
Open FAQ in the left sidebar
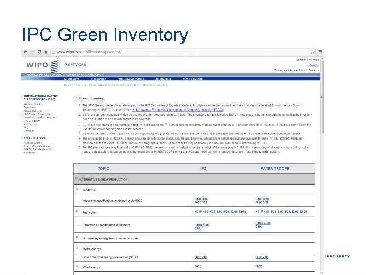[x=26, y=127]
